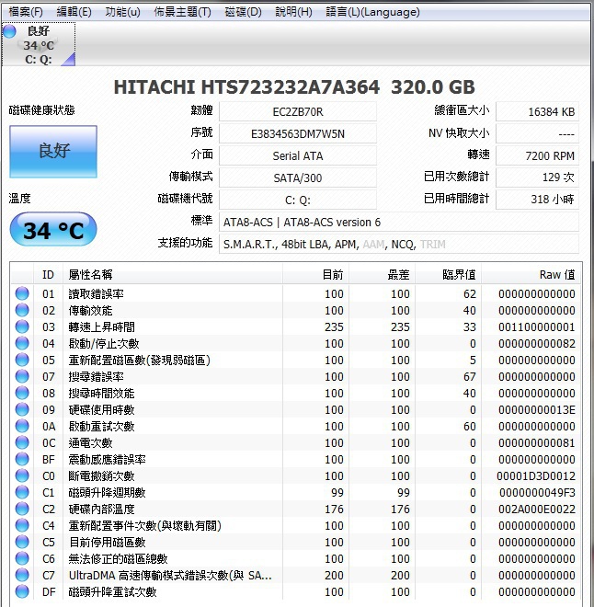Click the transfer mode field SATA/300
The height and width of the screenshot is (607, 594).
(x=298, y=178)
